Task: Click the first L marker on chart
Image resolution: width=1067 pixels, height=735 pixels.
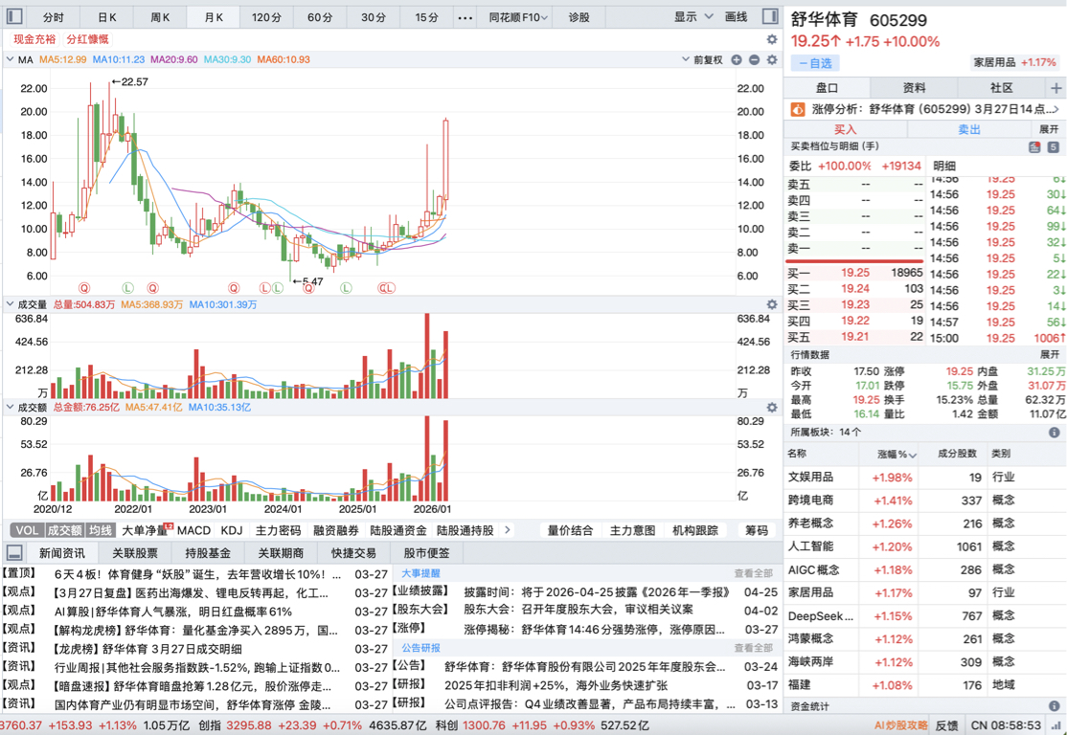Action: coord(128,288)
